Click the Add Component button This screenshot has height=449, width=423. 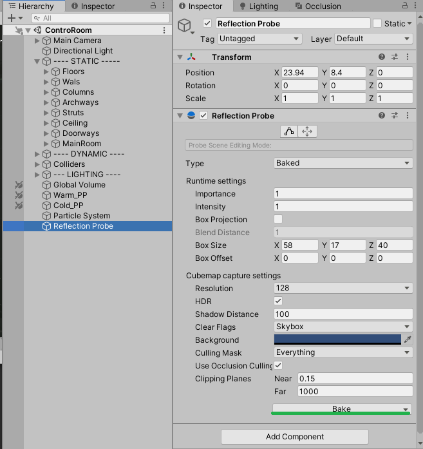coord(295,436)
